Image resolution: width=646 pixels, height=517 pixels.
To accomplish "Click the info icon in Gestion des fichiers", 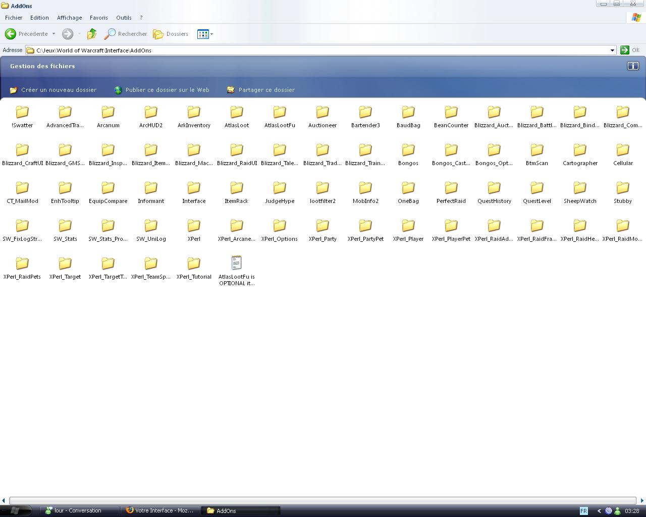I will pyautogui.click(x=633, y=66).
